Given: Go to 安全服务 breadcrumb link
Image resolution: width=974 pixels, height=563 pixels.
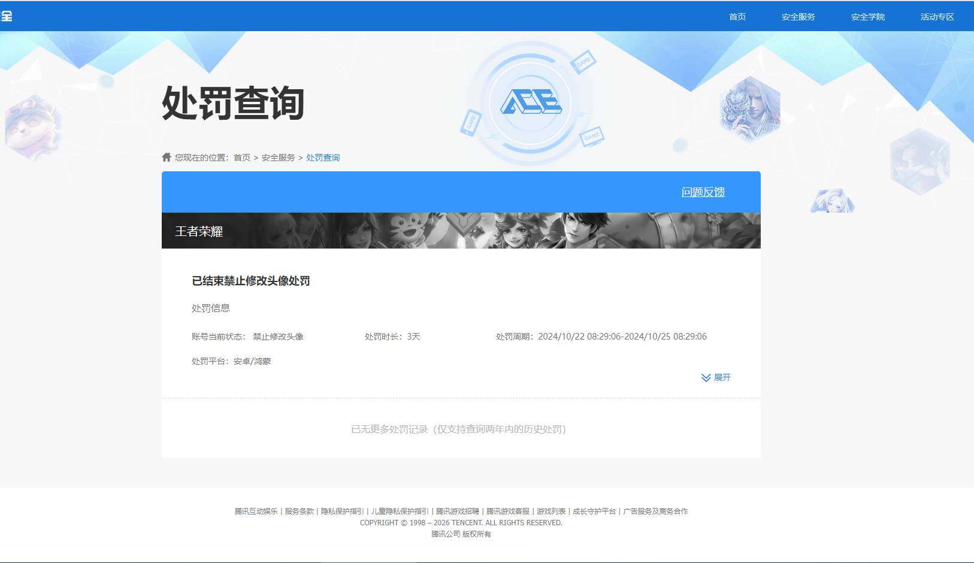Looking at the screenshot, I should 278,158.
